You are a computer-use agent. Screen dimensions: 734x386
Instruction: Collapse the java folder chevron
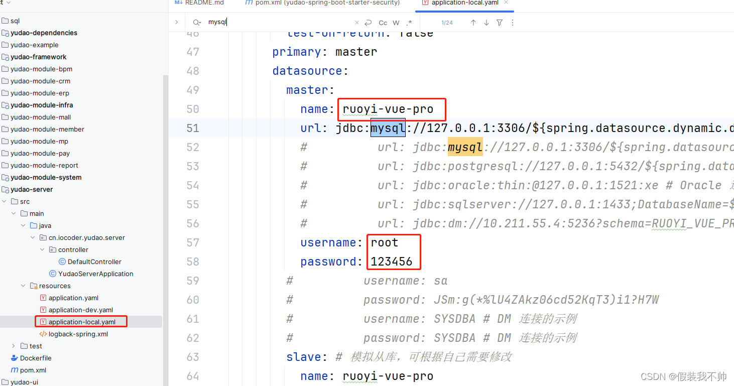(23, 225)
